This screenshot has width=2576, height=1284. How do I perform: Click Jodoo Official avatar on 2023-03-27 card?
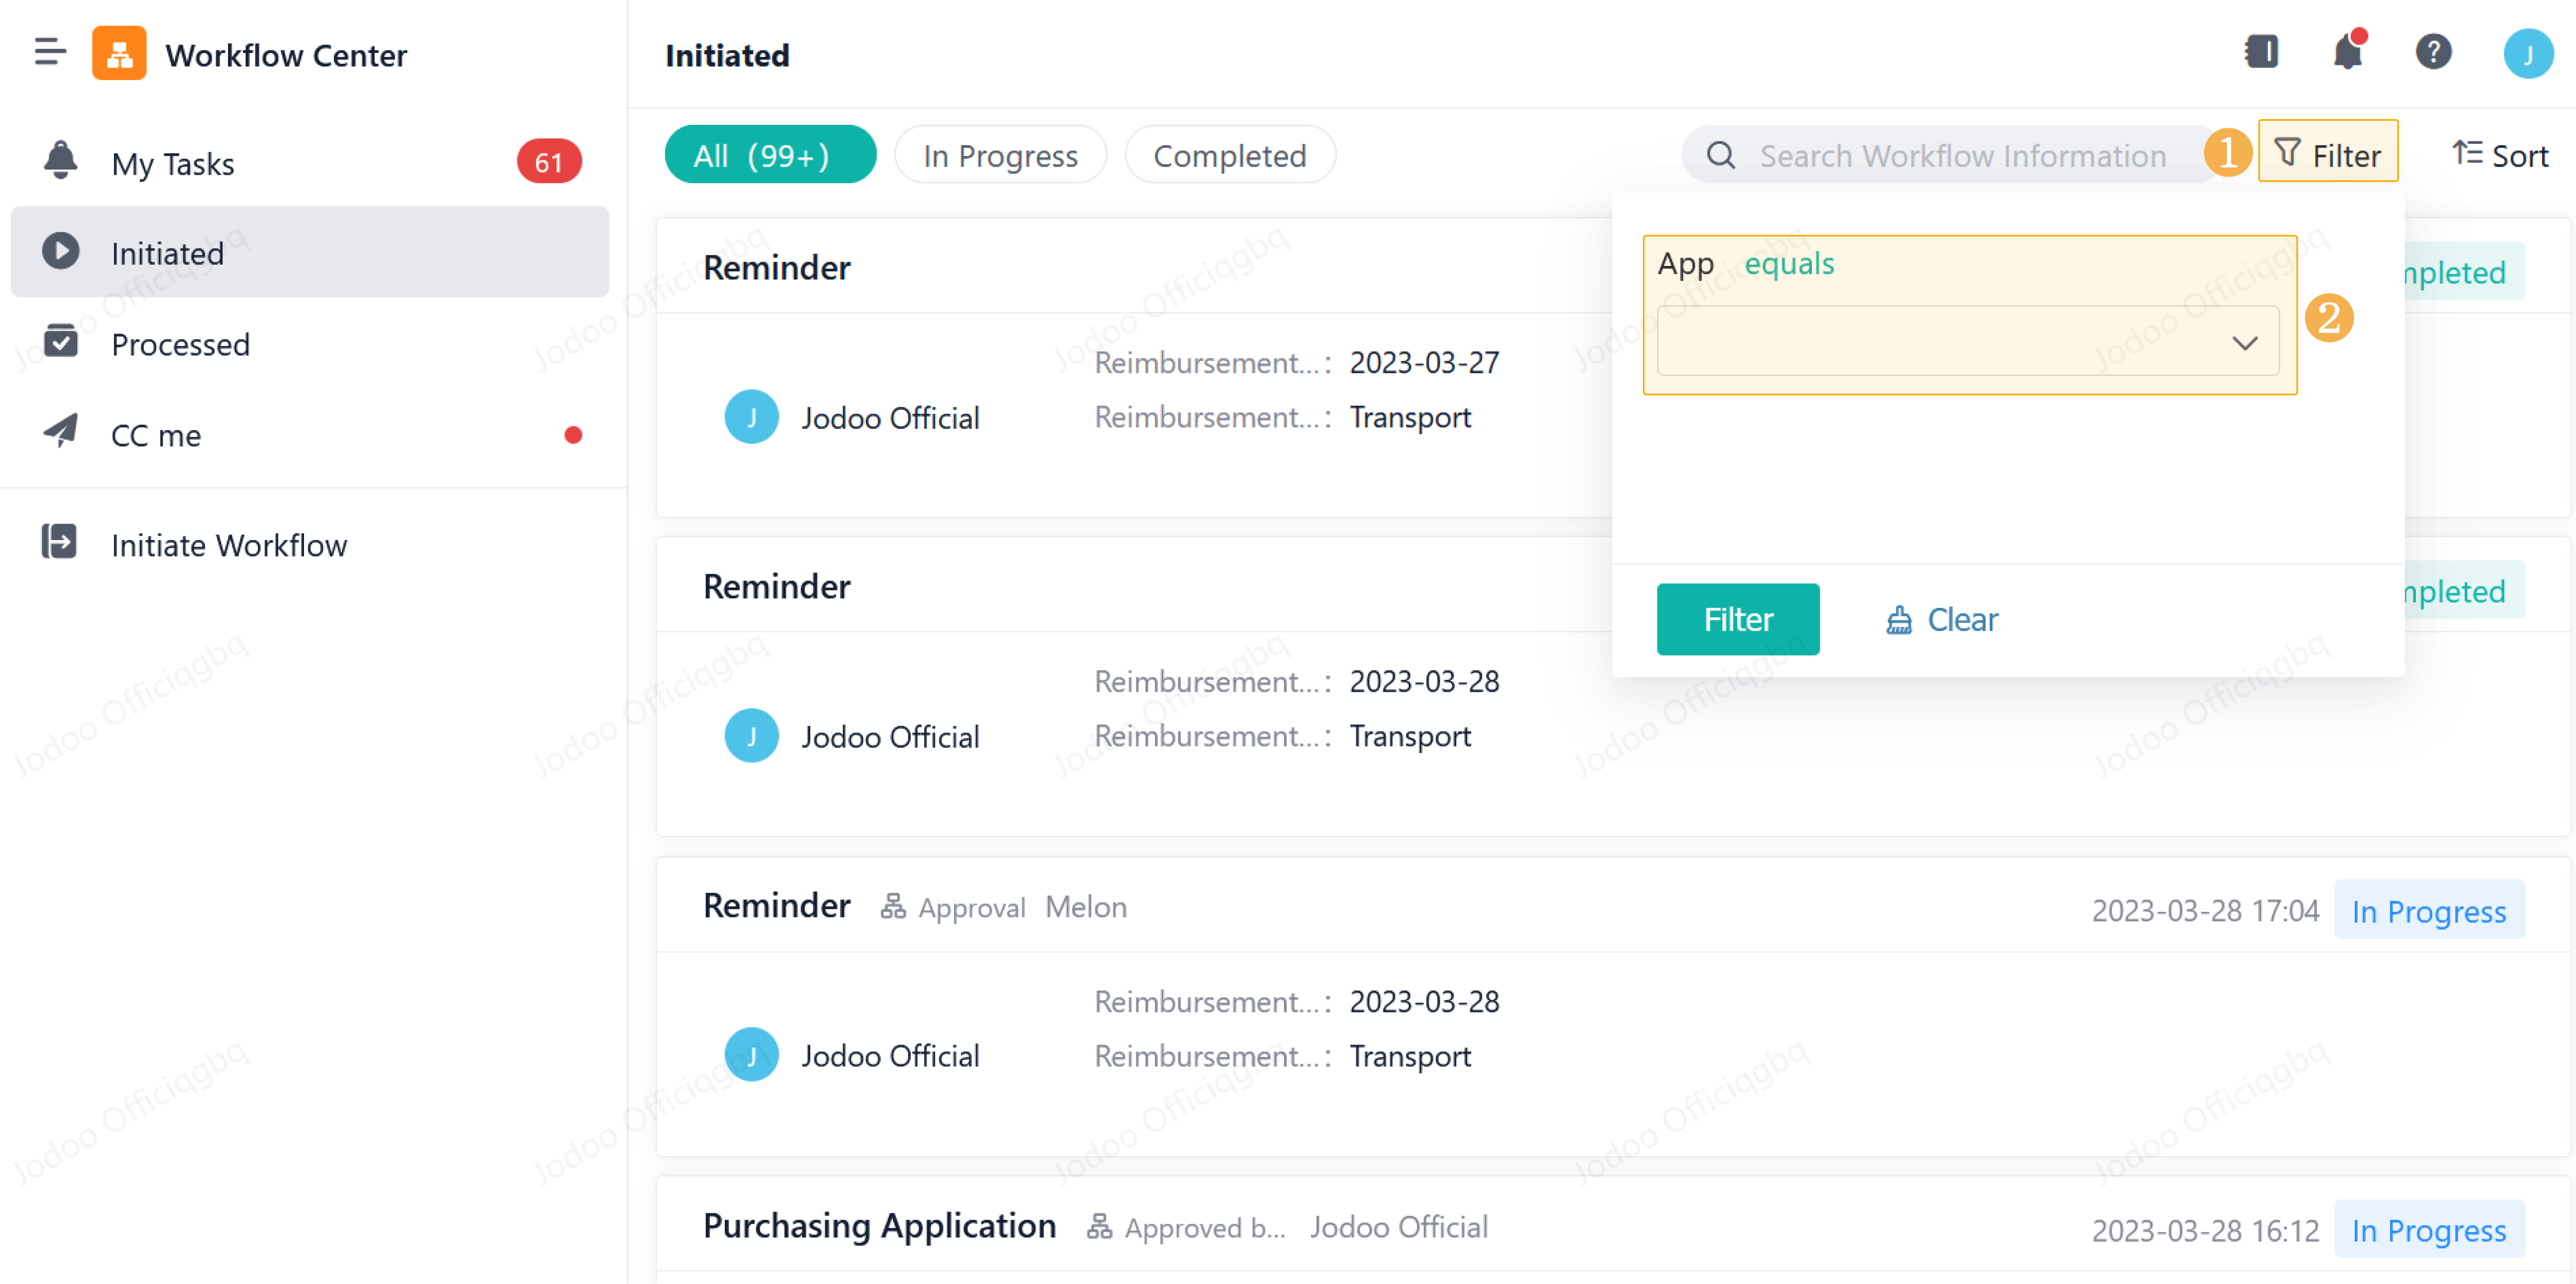coord(751,417)
